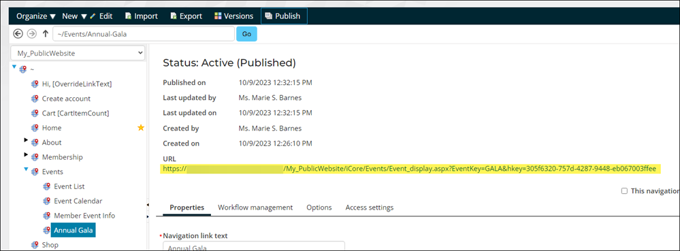Open the New dropdown menu
The height and width of the screenshot is (251, 680).
pos(74,16)
